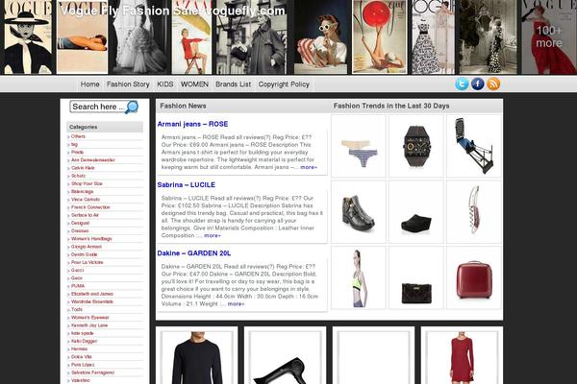Open the KIDS menu item

tap(165, 84)
